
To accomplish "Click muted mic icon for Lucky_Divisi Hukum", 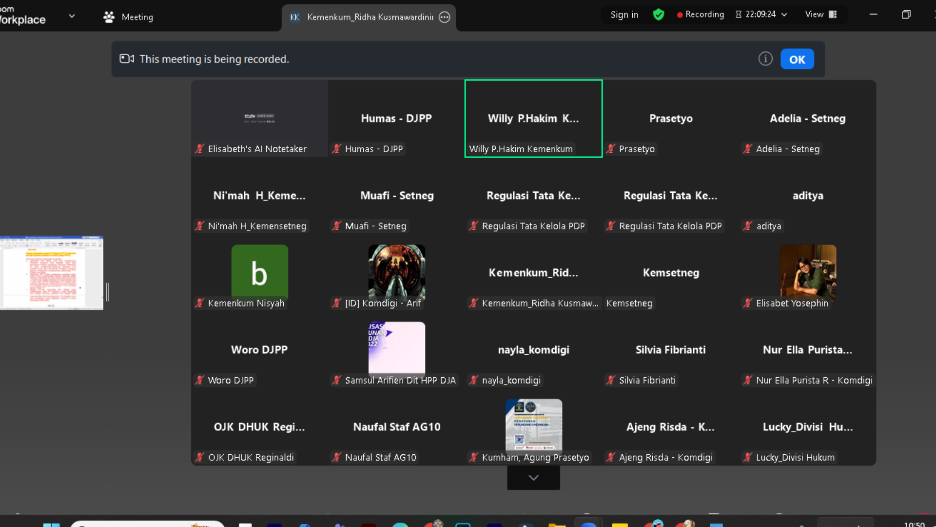I will tap(747, 457).
